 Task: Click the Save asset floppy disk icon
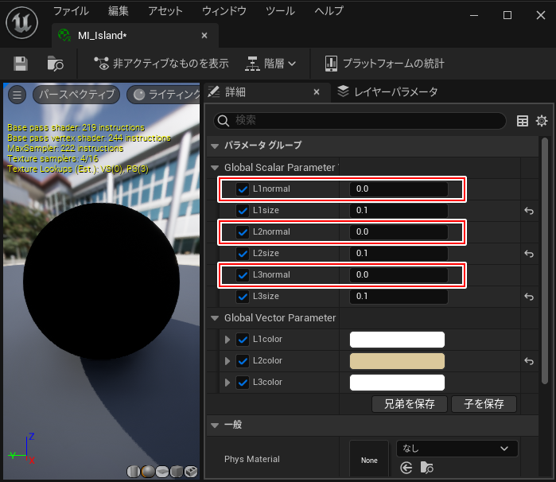click(21, 64)
